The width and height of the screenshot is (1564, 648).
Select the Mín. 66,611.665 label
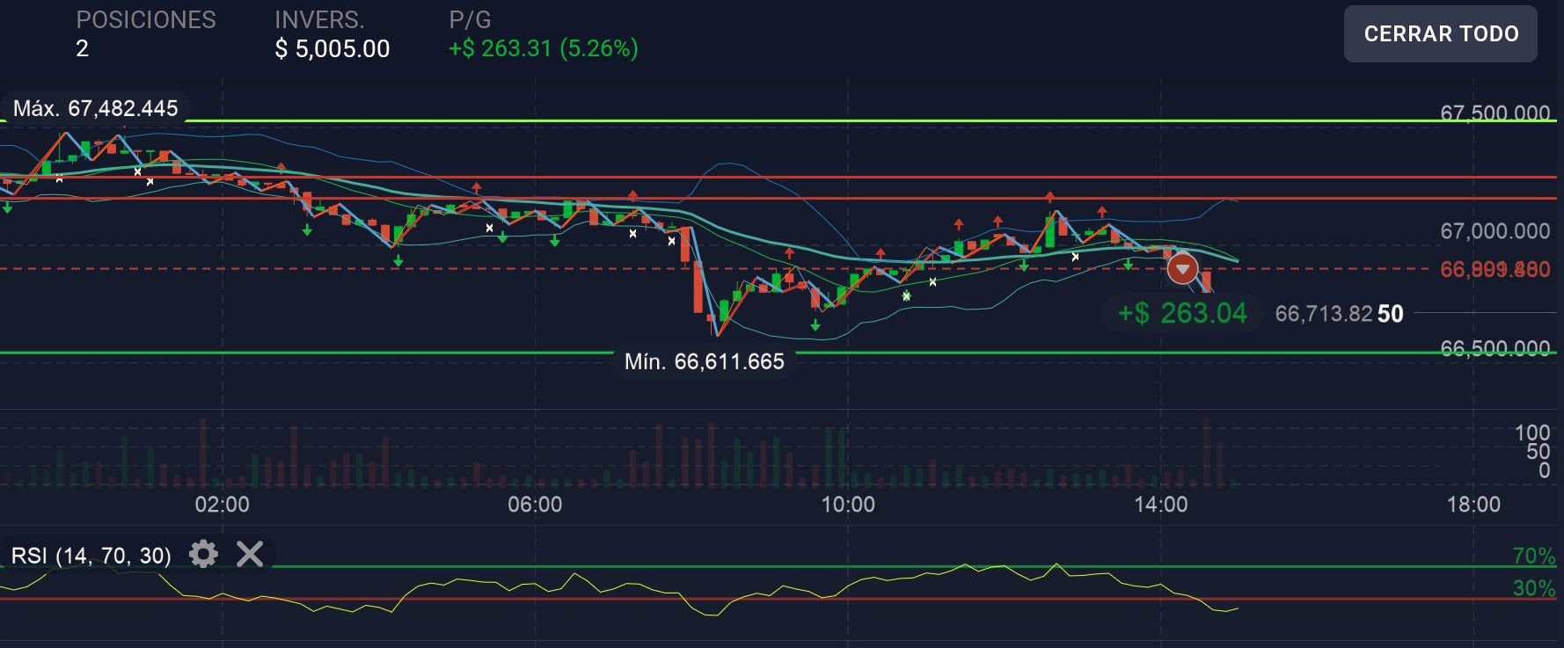point(704,361)
